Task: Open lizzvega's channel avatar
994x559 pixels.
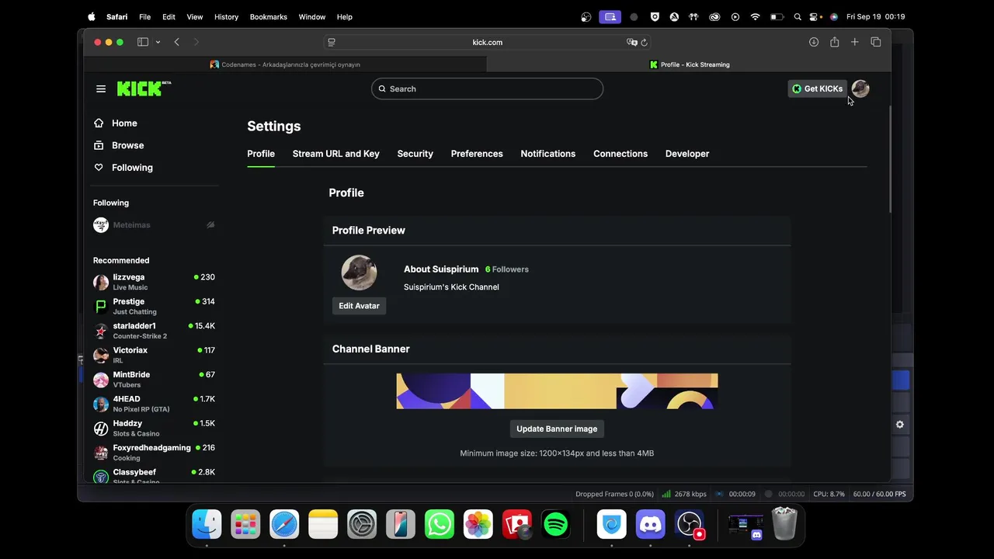Action: (x=101, y=282)
